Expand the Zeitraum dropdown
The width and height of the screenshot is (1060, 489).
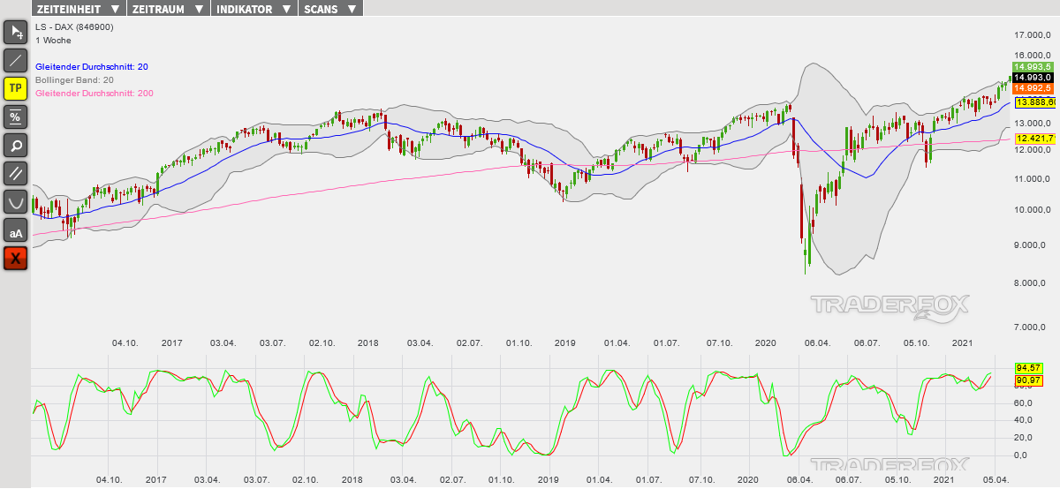click(168, 9)
